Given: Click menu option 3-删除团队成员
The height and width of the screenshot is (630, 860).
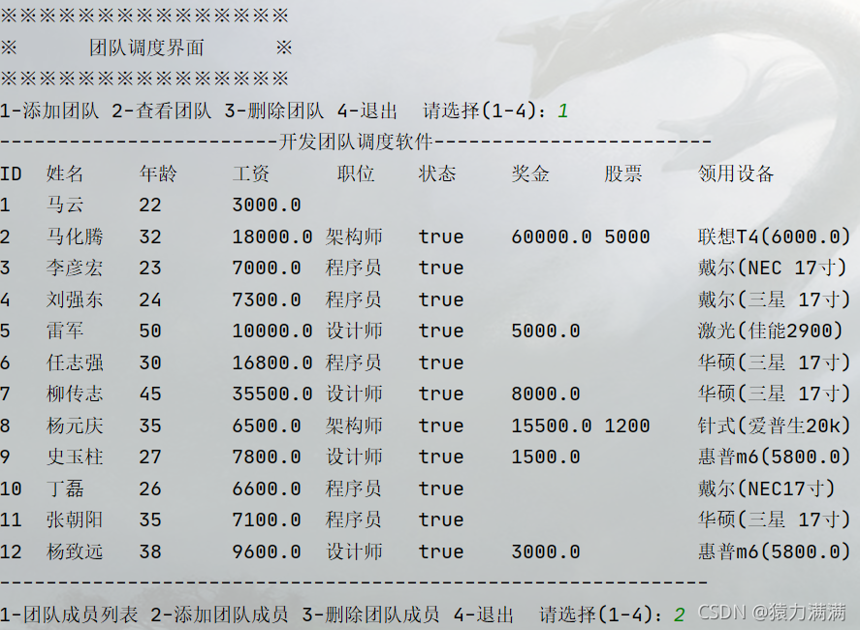Looking at the screenshot, I should pos(370,615).
